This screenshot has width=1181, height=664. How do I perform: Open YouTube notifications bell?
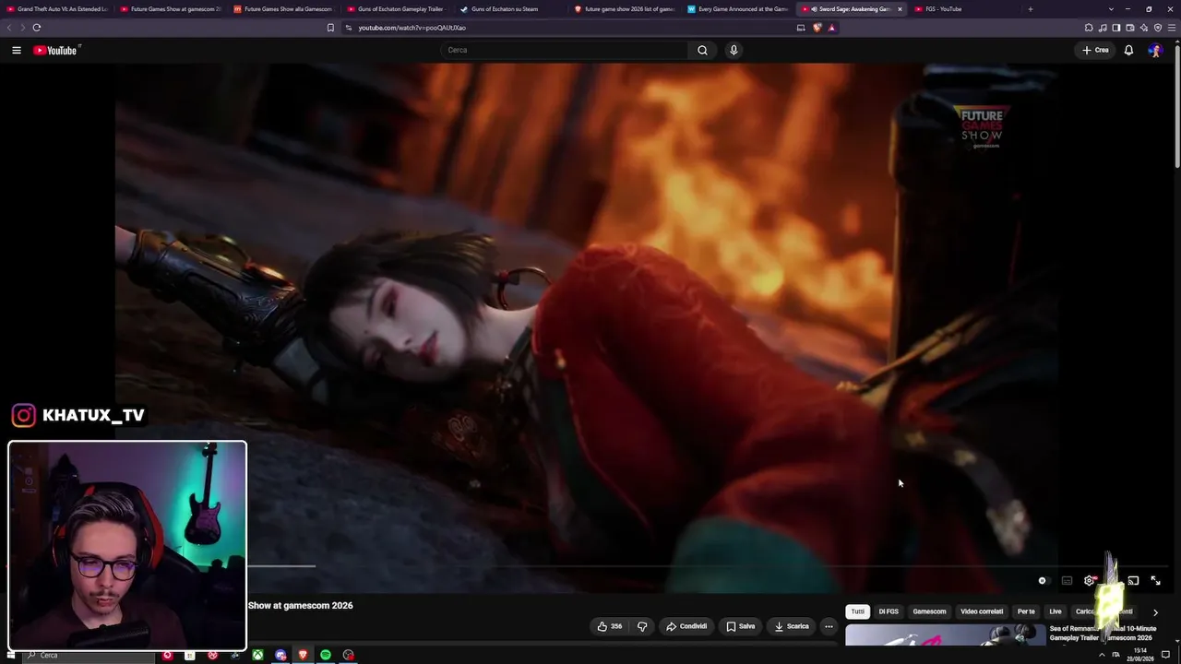click(1128, 50)
